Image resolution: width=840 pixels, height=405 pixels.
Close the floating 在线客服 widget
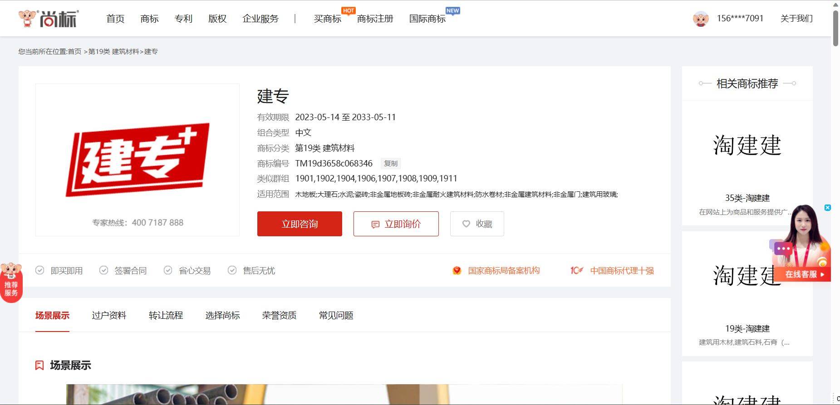pyautogui.click(x=827, y=207)
